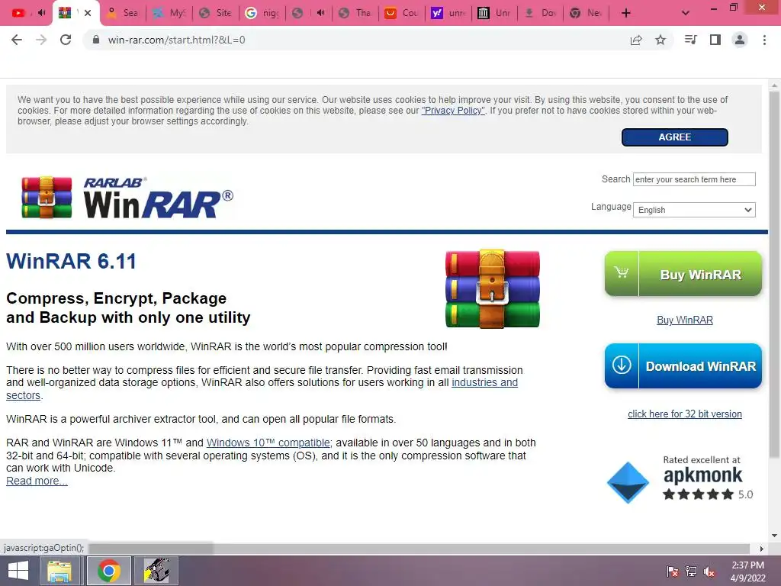Open the media control icon in toolbar

click(690, 40)
